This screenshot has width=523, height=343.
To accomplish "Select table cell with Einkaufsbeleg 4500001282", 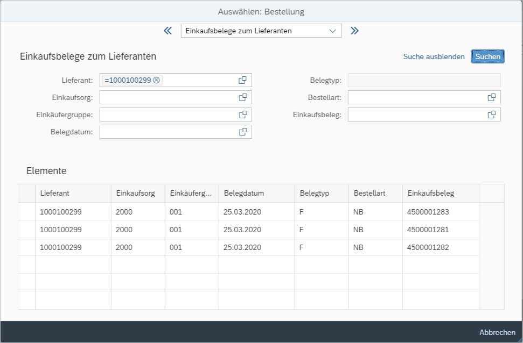I will (428, 247).
